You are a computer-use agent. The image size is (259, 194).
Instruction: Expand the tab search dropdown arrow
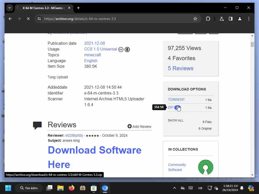point(10,8)
